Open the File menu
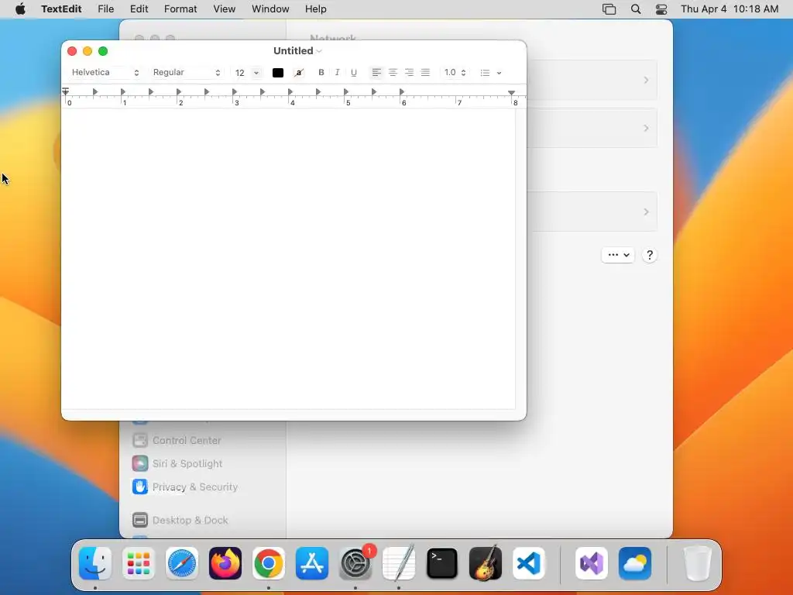This screenshot has height=595, width=793. click(x=105, y=9)
